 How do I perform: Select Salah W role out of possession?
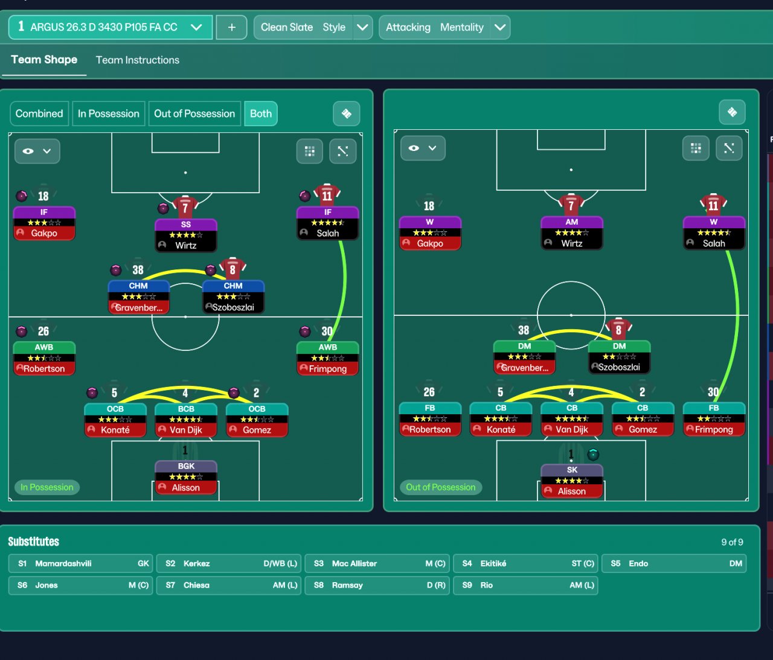pos(714,233)
